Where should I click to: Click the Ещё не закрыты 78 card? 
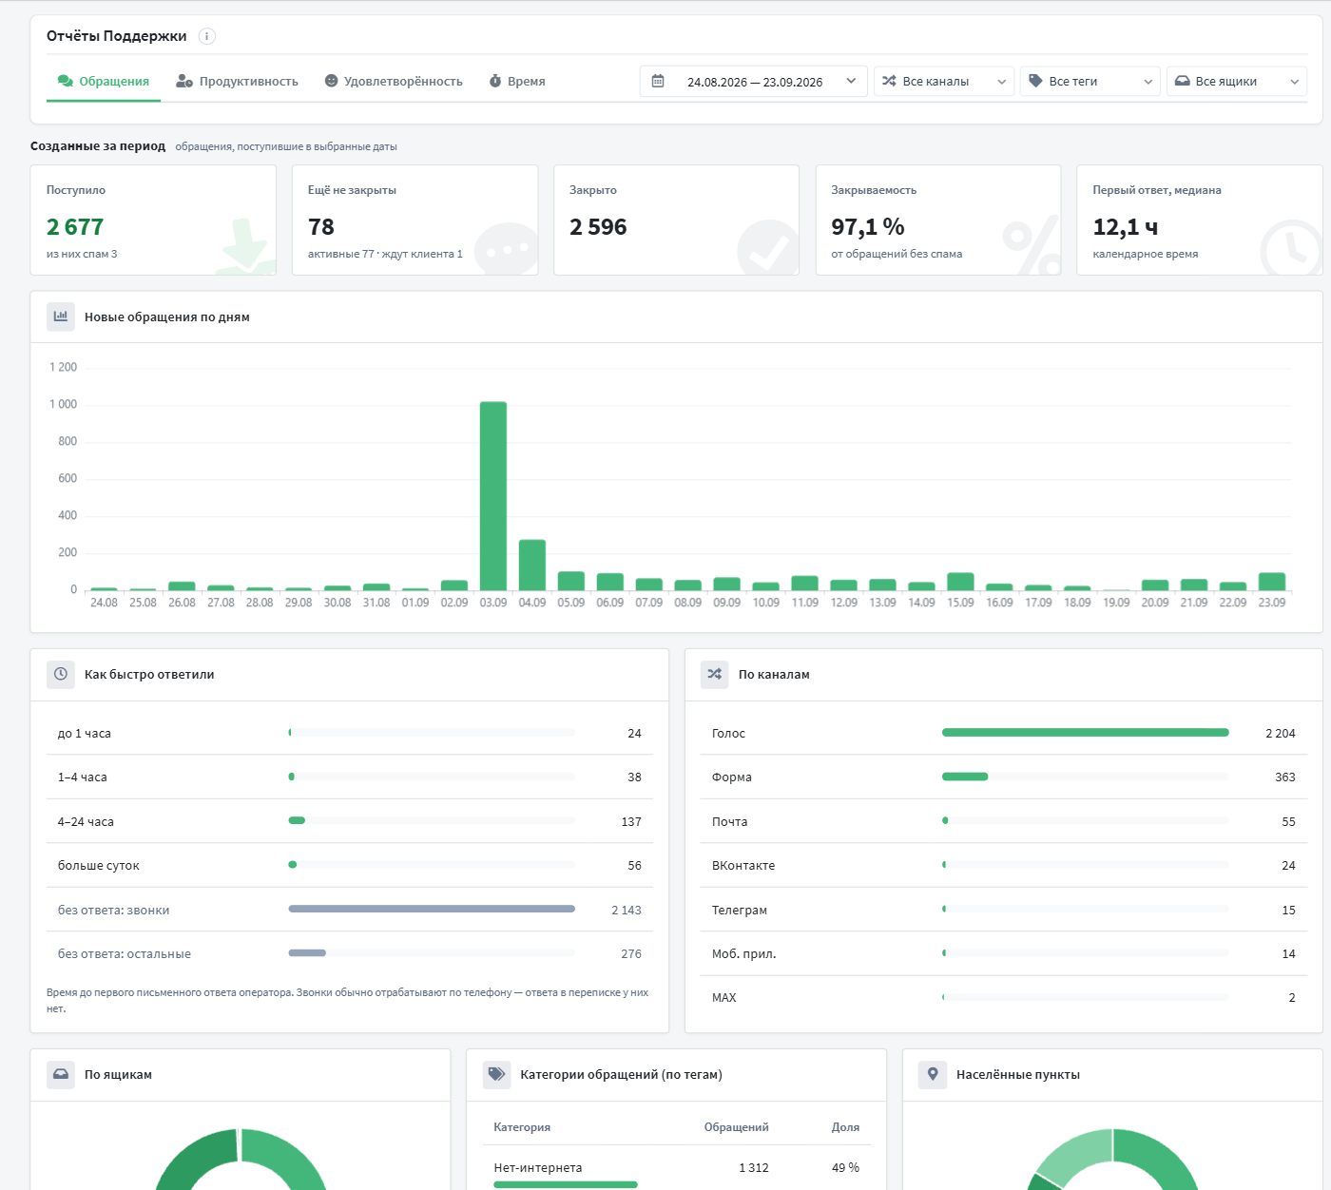415,221
